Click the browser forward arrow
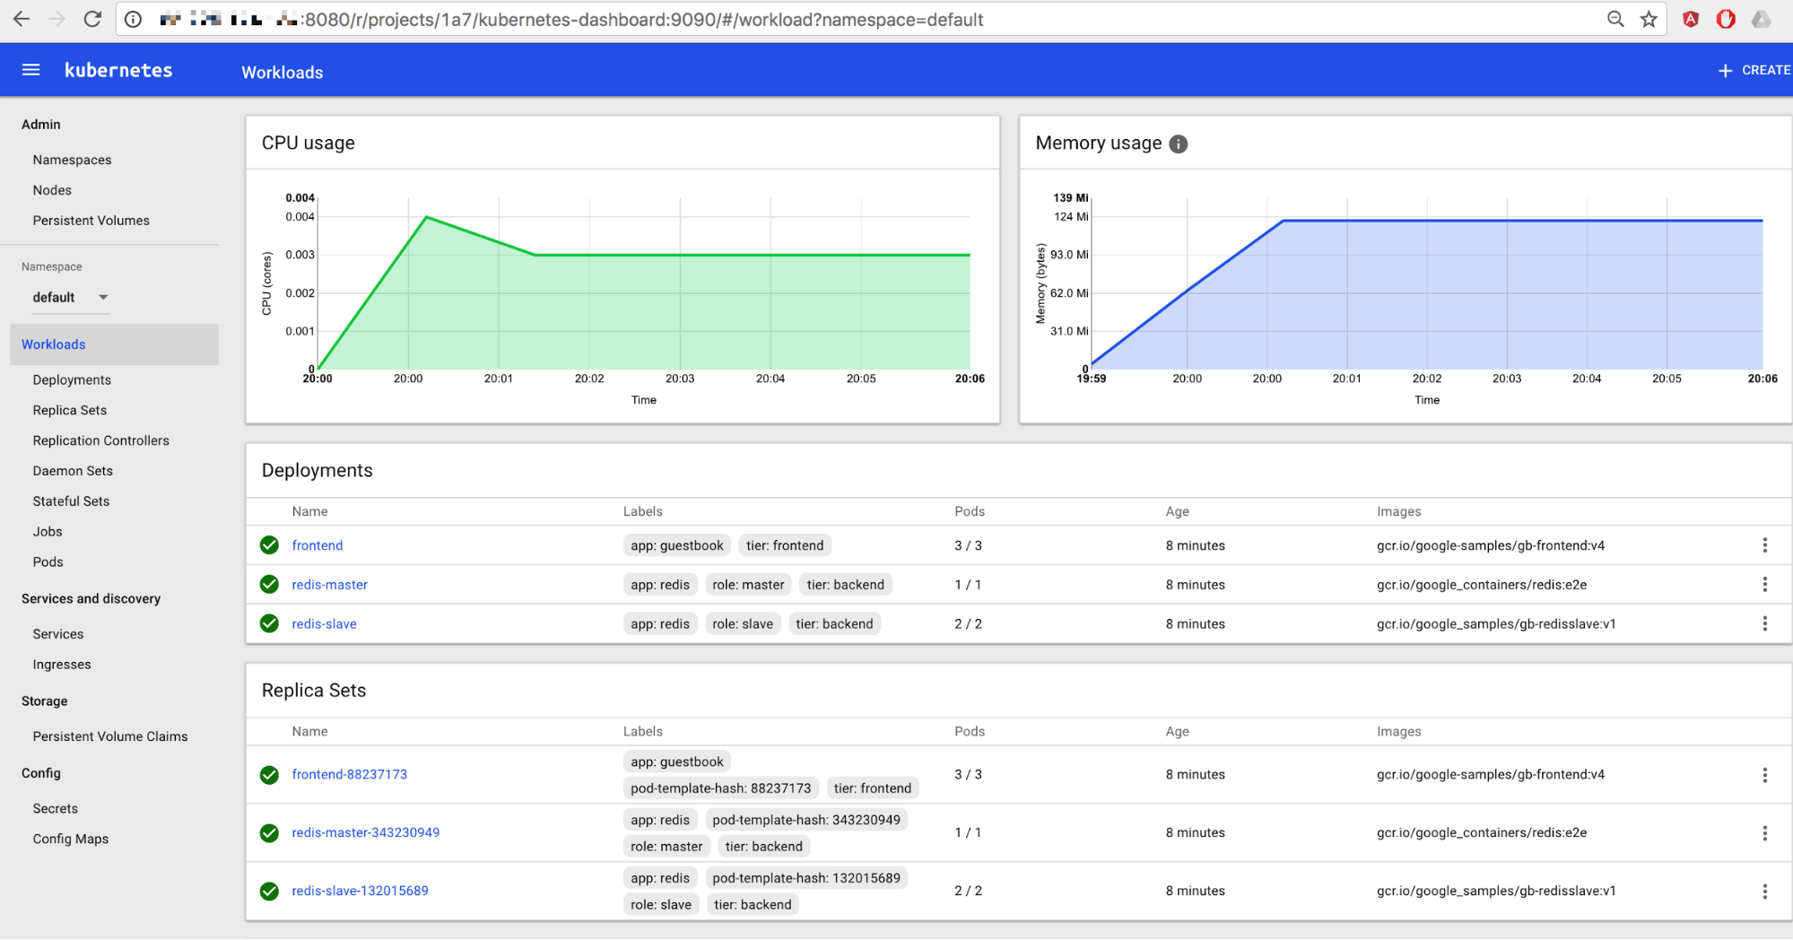The image size is (1793, 940). click(57, 19)
